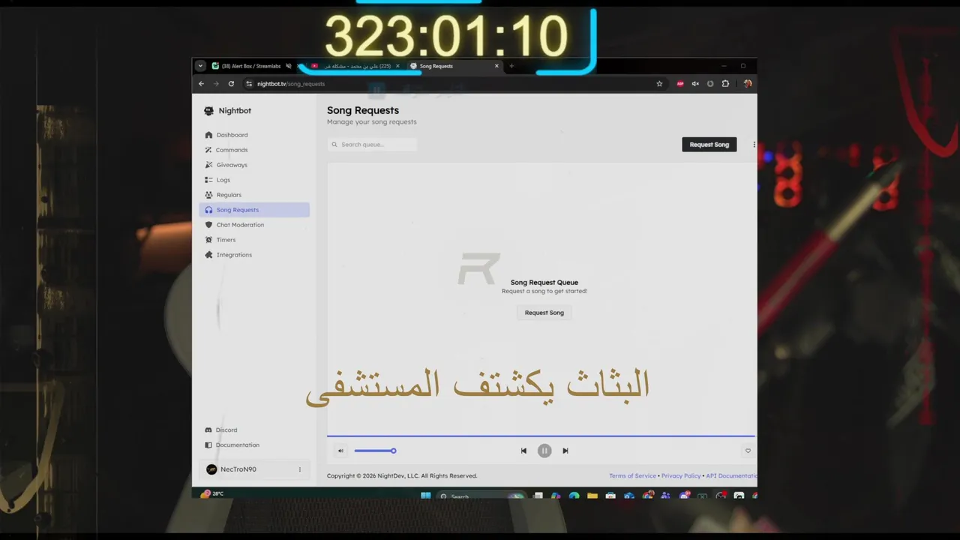Open Privacy Policy link
Image resolution: width=960 pixels, height=540 pixels.
[x=681, y=475]
